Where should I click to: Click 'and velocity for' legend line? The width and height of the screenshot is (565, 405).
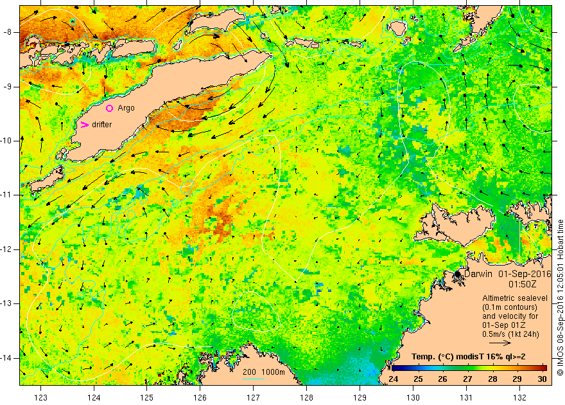tap(510, 316)
